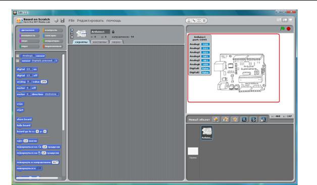Choose the bottom no-rotate style button
The width and height of the screenshot is (317, 185).
point(72,37)
